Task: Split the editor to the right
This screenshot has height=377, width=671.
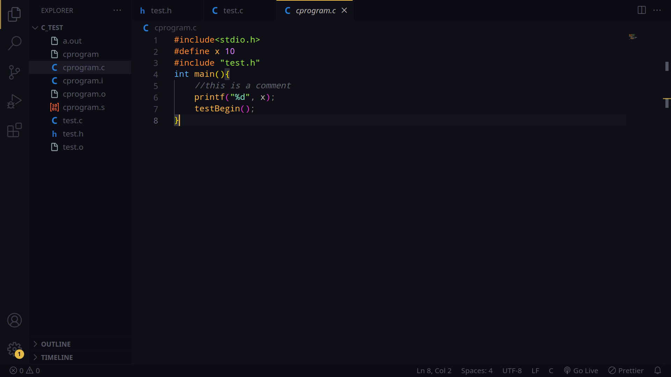Action: [x=641, y=10]
